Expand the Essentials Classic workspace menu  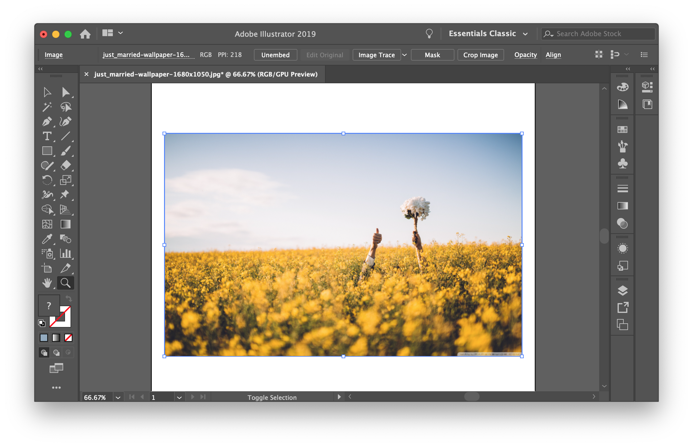tap(525, 34)
